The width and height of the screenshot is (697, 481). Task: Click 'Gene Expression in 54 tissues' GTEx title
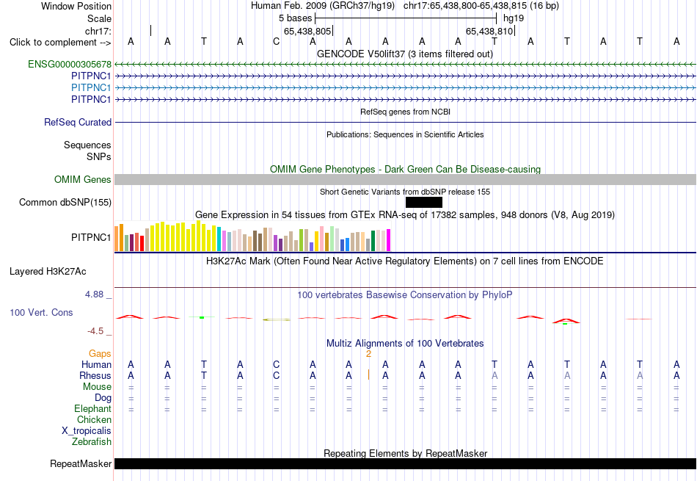point(405,215)
